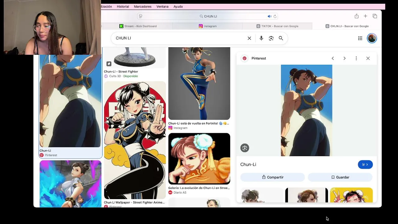This screenshot has height=224, width=398.
Task: Switch to Stream - Kick Dashboard tab
Action: (138, 26)
